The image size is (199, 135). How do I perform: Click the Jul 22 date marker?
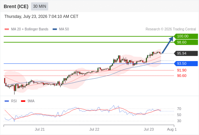pos(94,129)
